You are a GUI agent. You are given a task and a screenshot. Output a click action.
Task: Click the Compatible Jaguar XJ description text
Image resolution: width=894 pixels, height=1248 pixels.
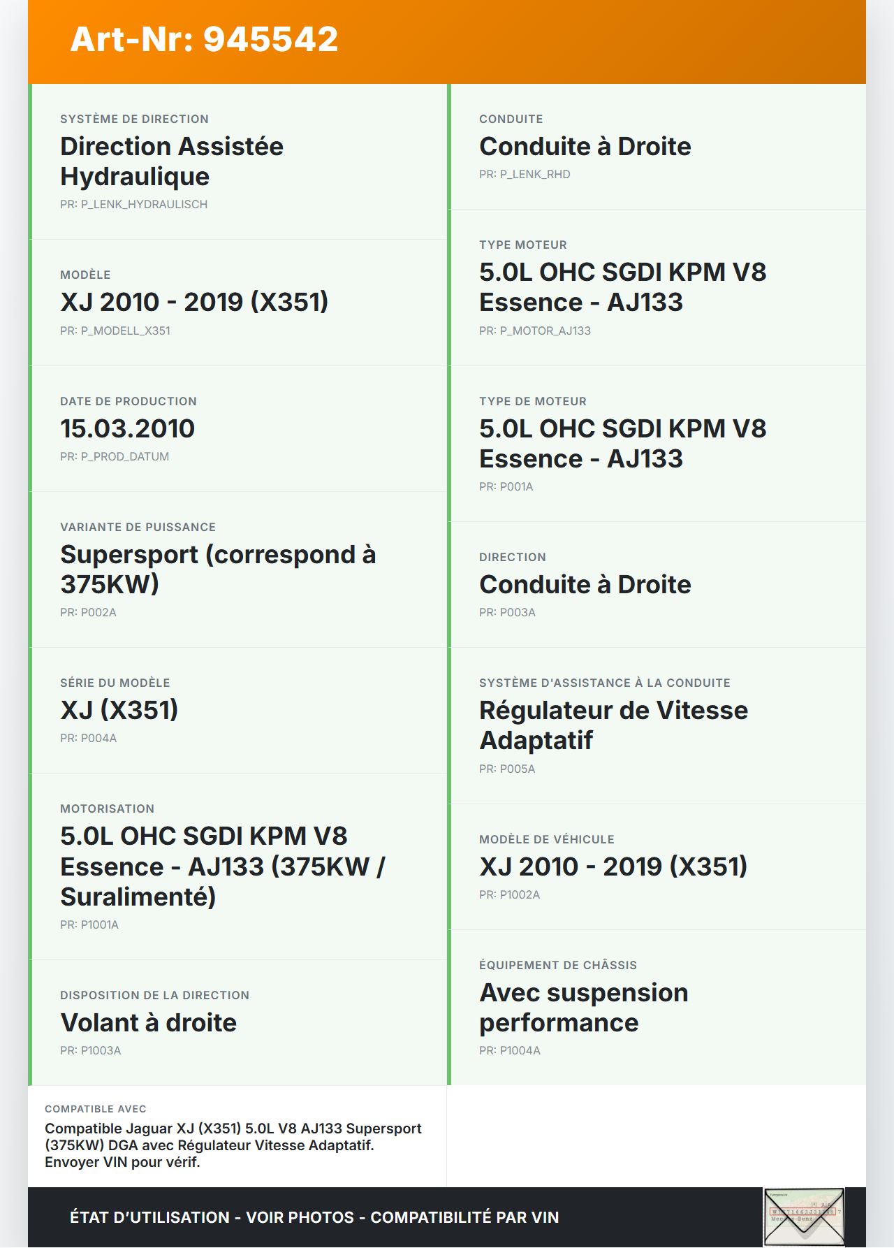[x=233, y=1145]
